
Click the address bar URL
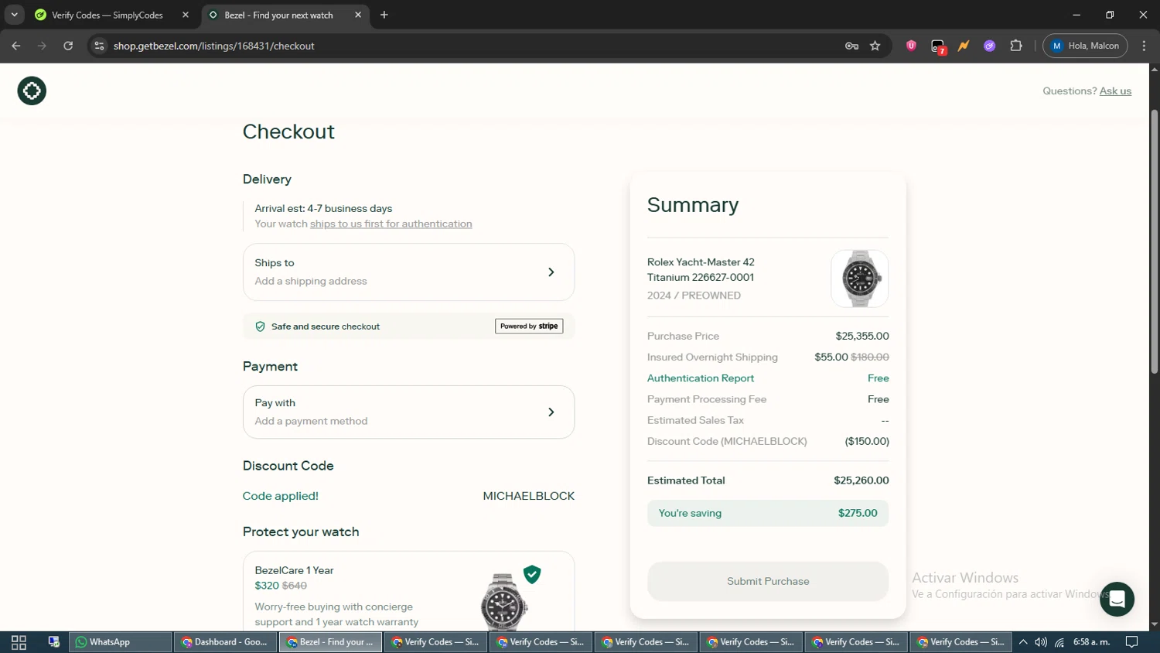tap(213, 46)
